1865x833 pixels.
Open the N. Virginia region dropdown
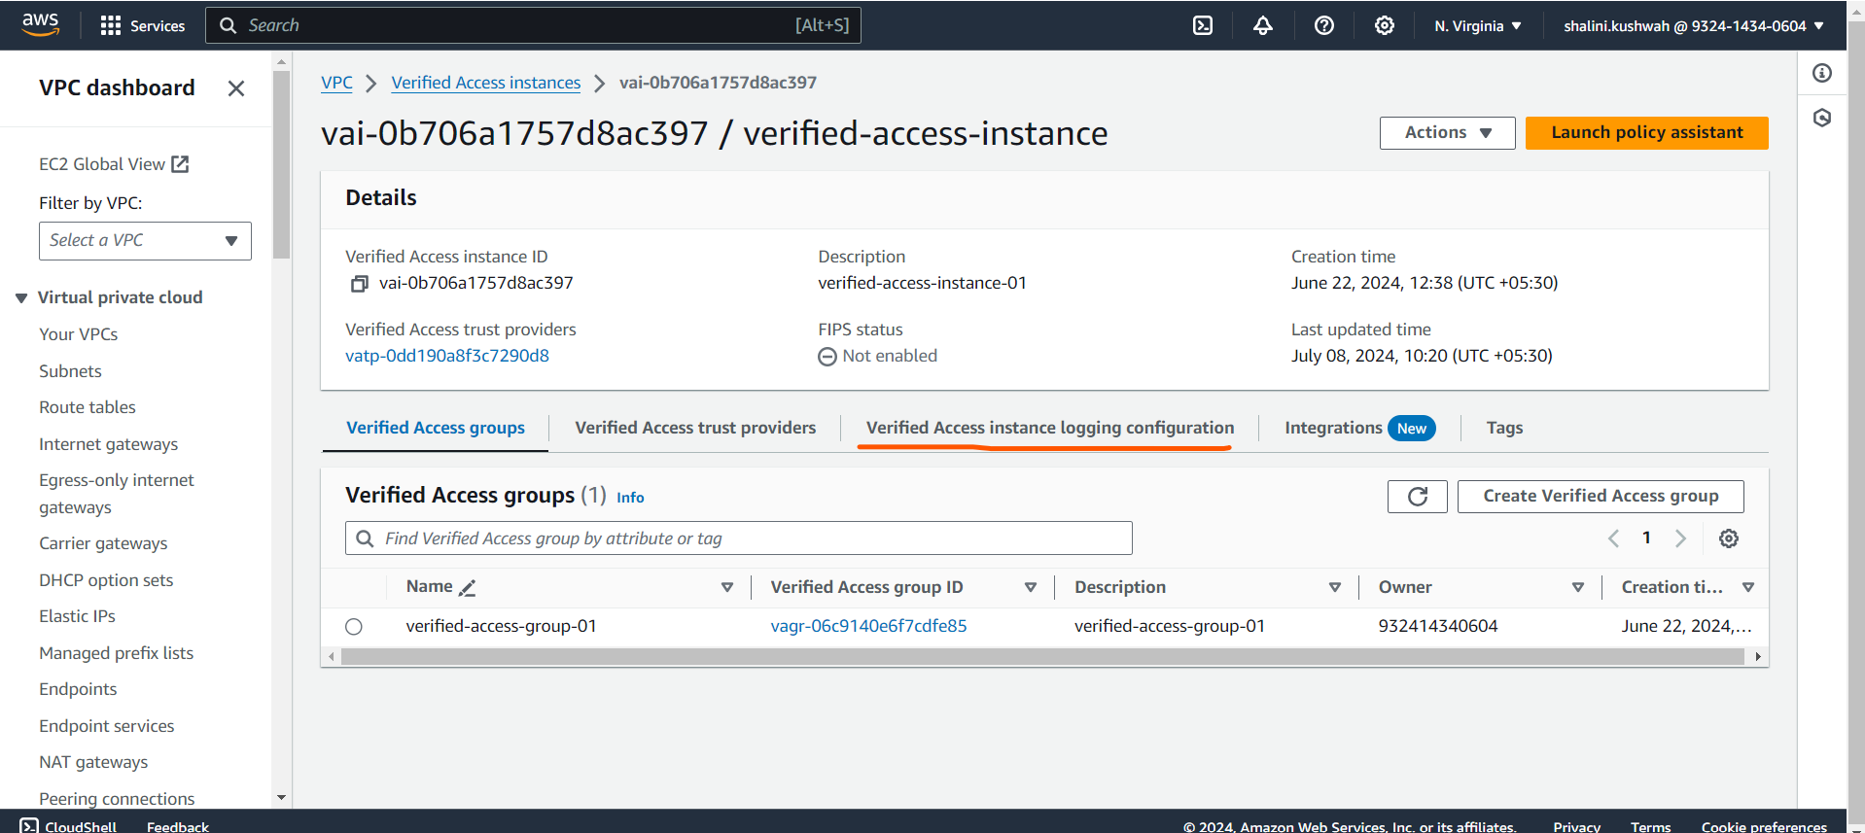1478,26
